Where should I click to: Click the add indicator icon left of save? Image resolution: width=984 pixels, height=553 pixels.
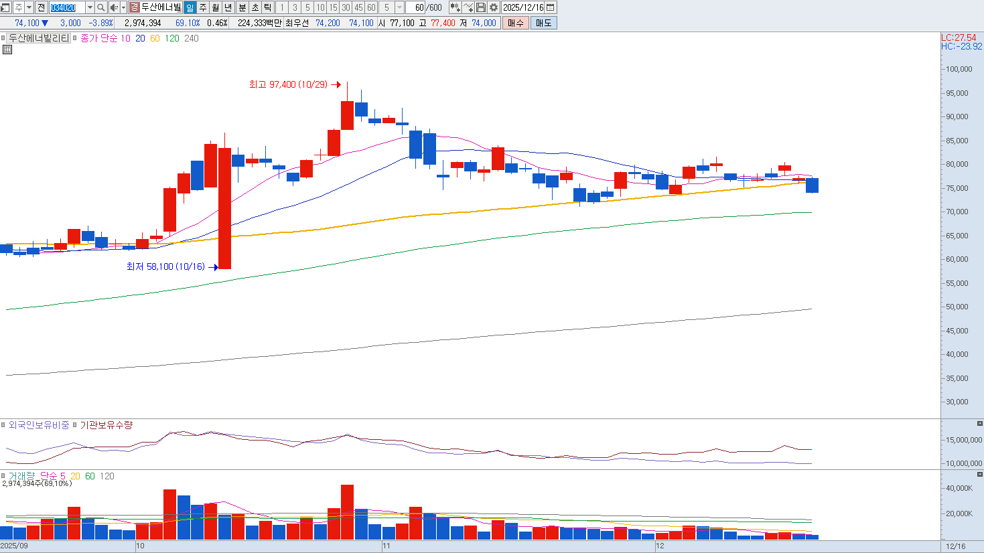pos(468,7)
